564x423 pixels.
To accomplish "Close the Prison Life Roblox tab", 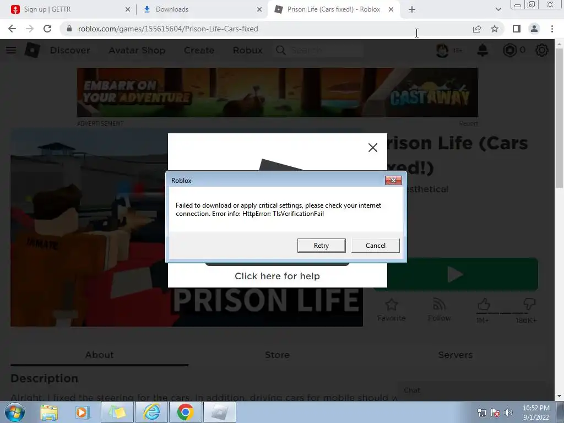I will tap(391, 10).
